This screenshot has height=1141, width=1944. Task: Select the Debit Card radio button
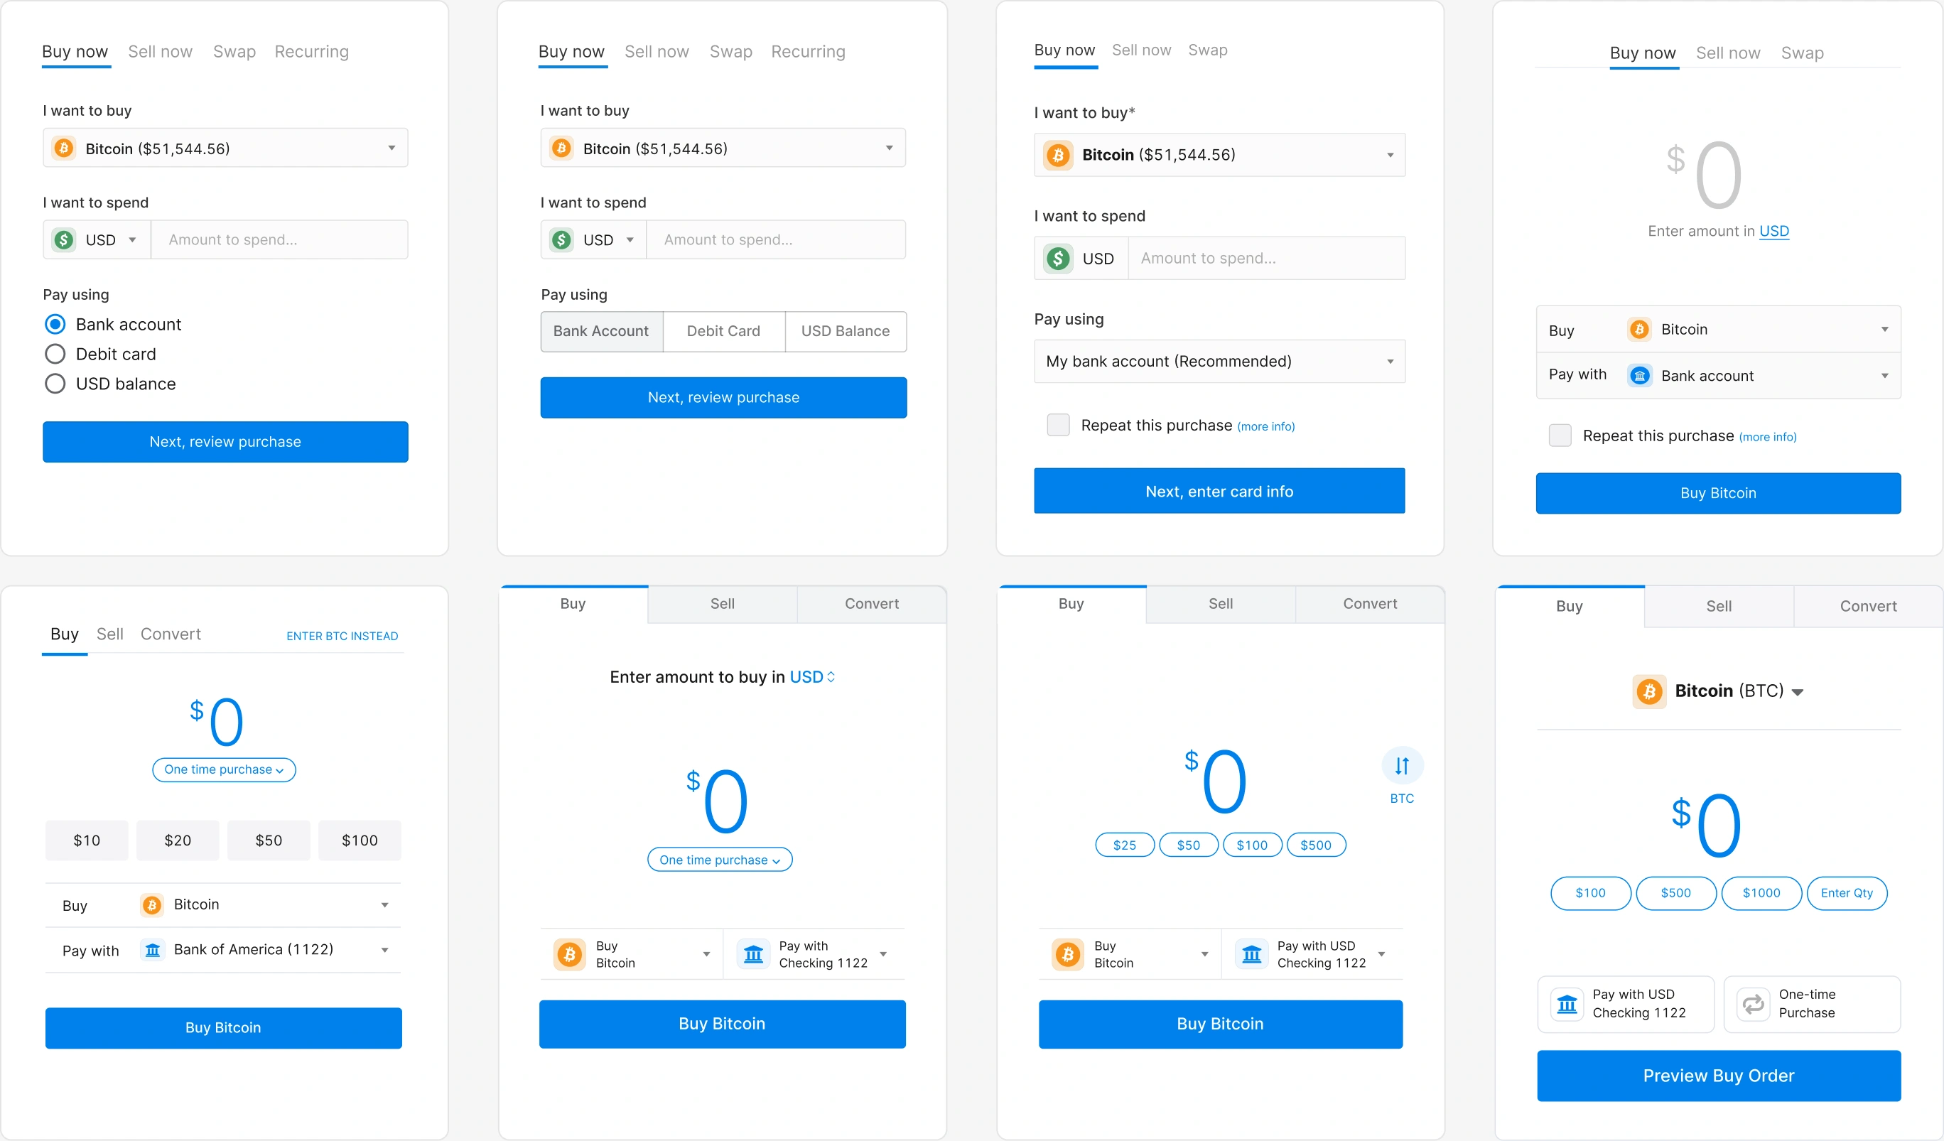[53, 353]
